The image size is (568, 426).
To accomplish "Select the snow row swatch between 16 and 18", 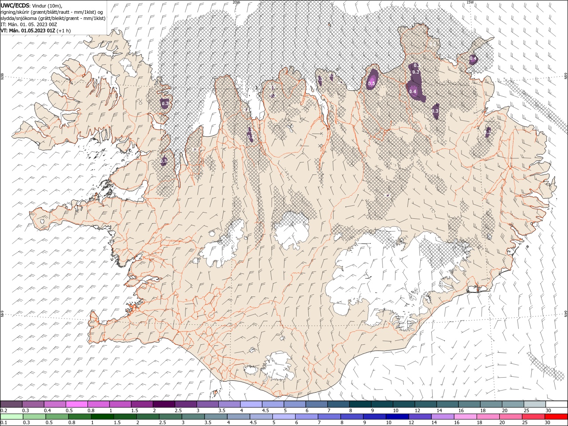I will (469, 404).
